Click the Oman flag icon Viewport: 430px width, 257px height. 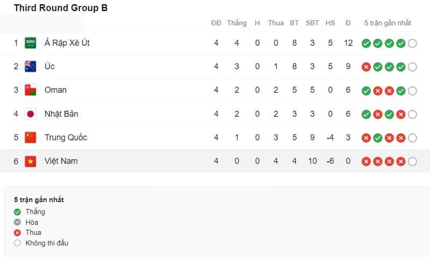click(31, 90)
